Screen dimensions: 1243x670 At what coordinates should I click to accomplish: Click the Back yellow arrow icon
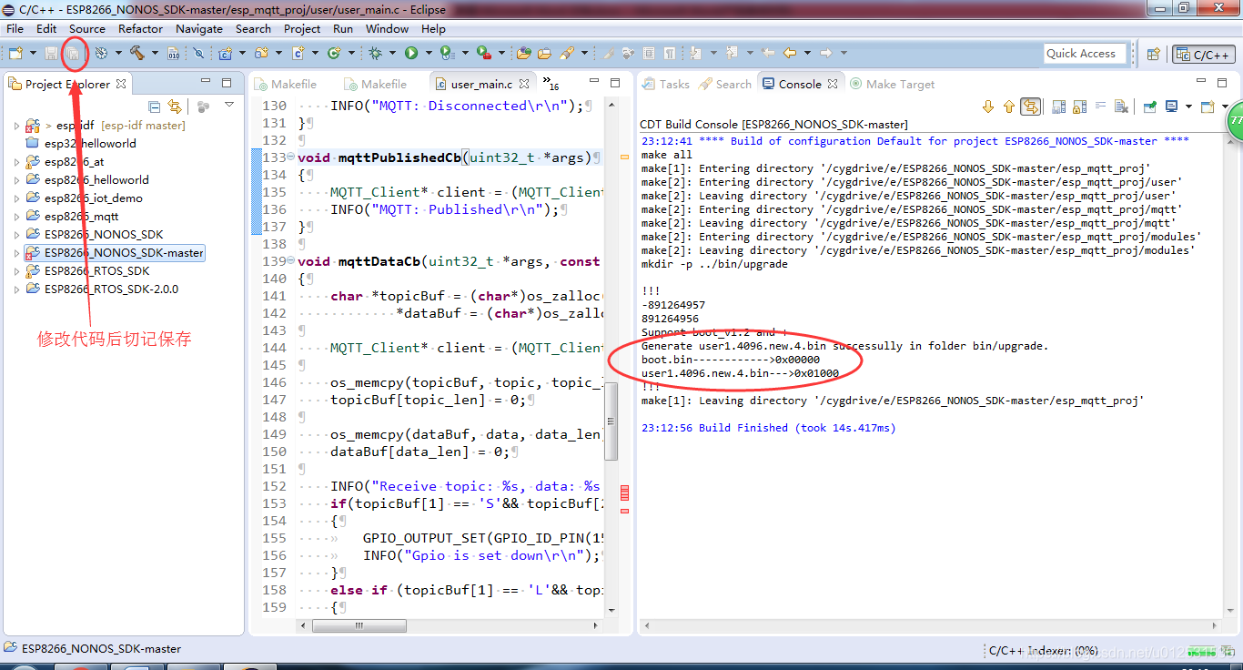pyautogui.click(x=790, y=53)
